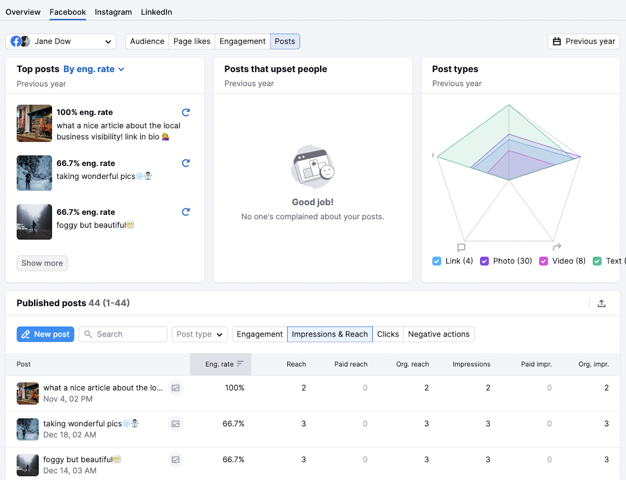The height and width of the screenshot is (480, 626).
Task: Open the Previous year date picker
Action: 583,42
